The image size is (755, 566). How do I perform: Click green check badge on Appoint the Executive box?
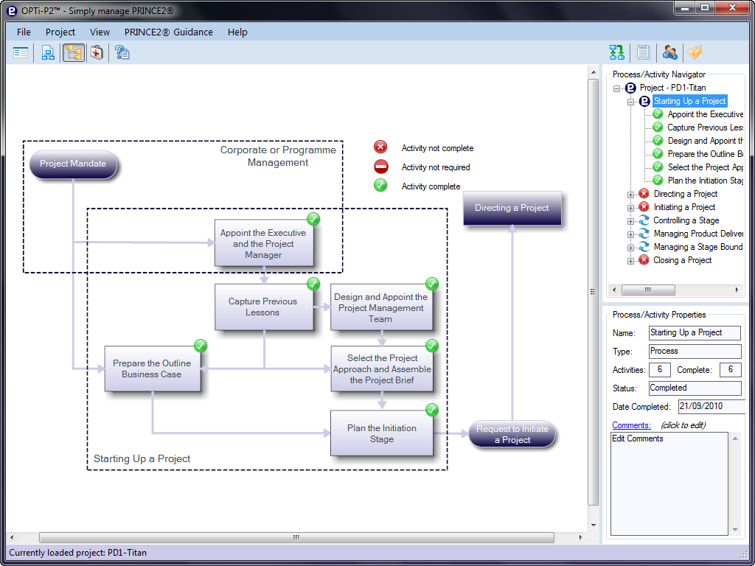tap(313, 219)
